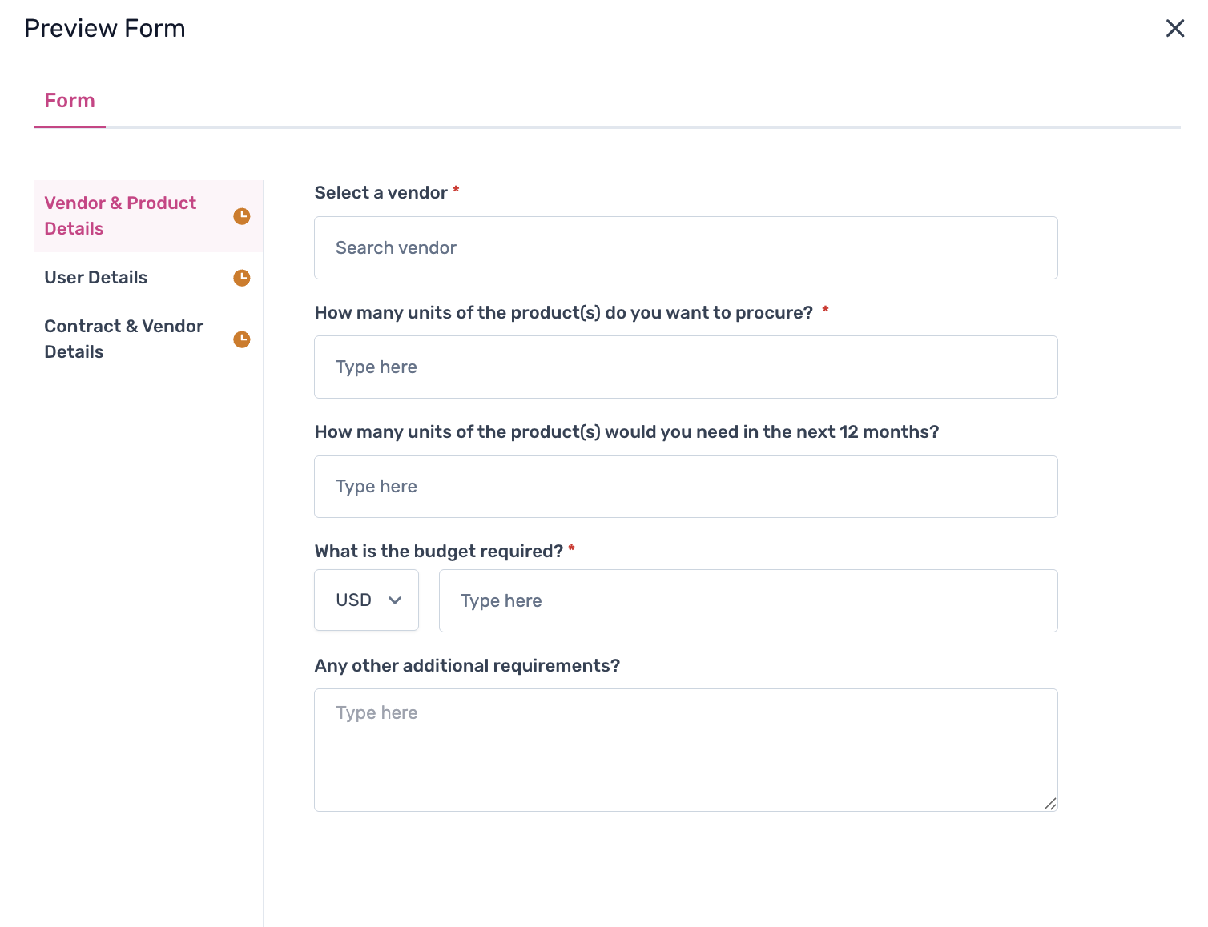Close the Preview Form dialog

pyautogui.click(x=1174, y=29)
